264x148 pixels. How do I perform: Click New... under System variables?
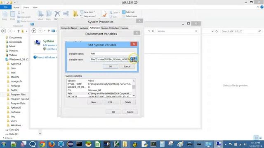point(94,102)
